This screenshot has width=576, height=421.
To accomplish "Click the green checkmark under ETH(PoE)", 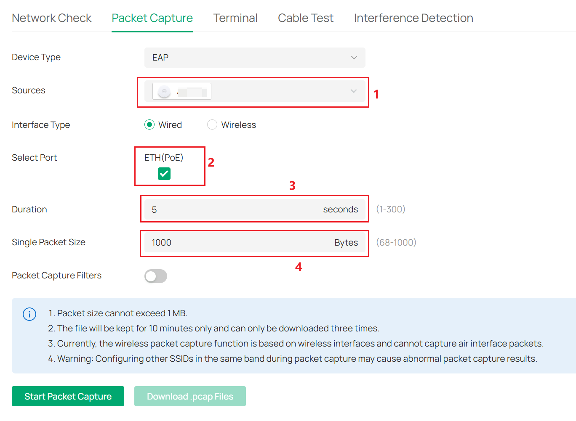I will click(164, 173).
